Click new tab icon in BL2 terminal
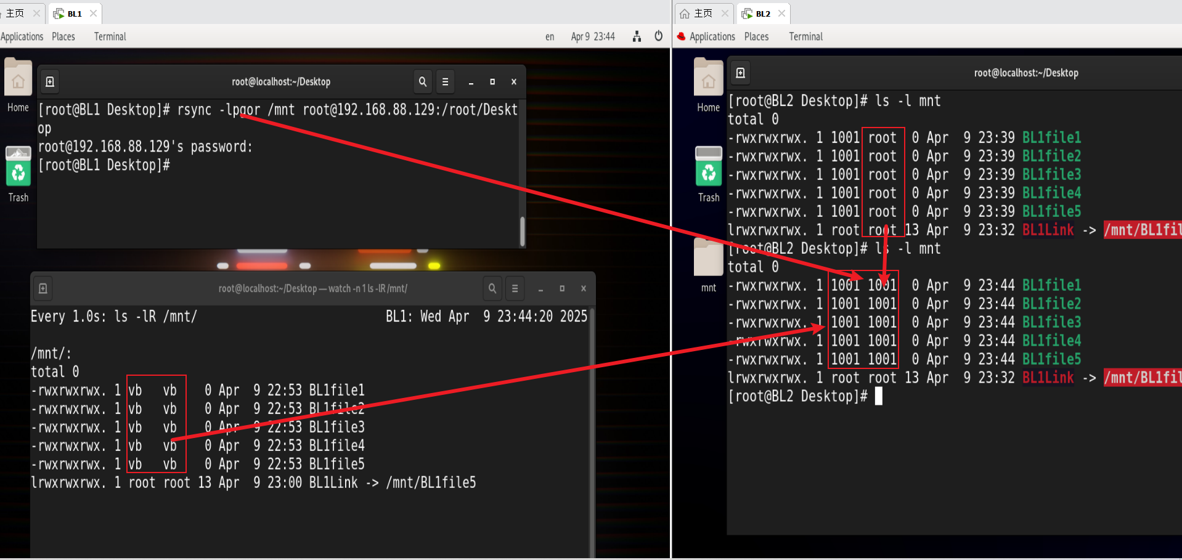 (741, 73)
